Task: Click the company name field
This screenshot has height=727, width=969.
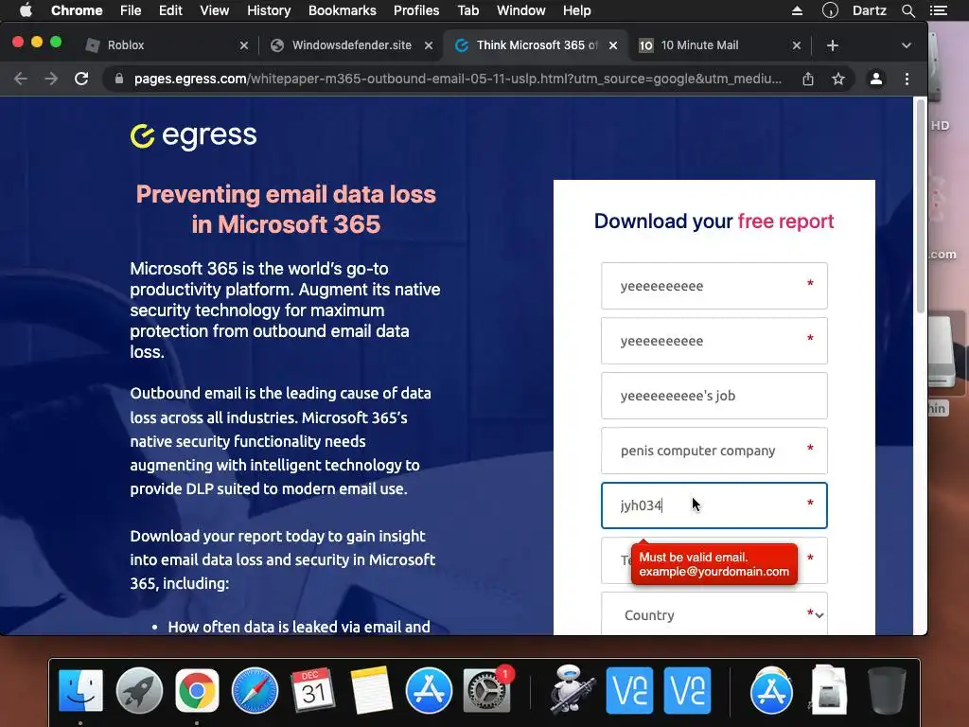Action: [714, 451]
